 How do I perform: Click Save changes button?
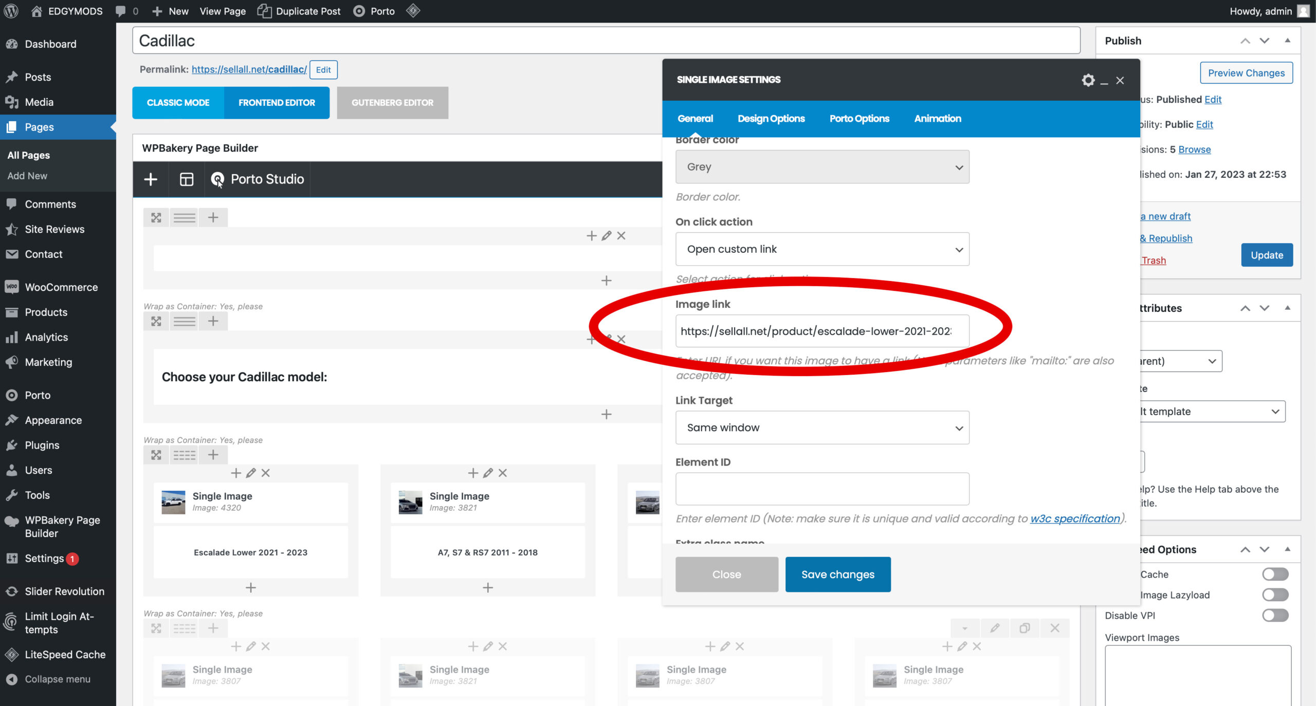(x=837, y=574)
